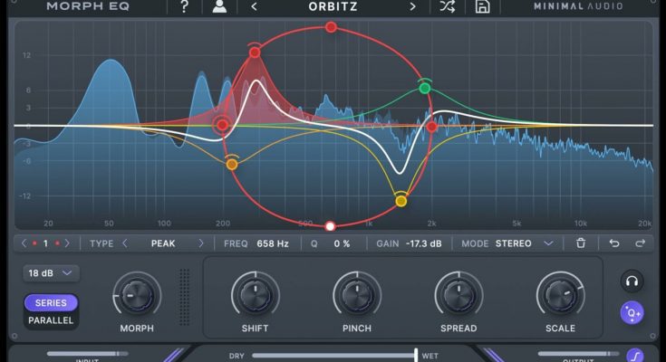Open the ORBITZ preset name menu
The image size is (666, 362).
333,7
